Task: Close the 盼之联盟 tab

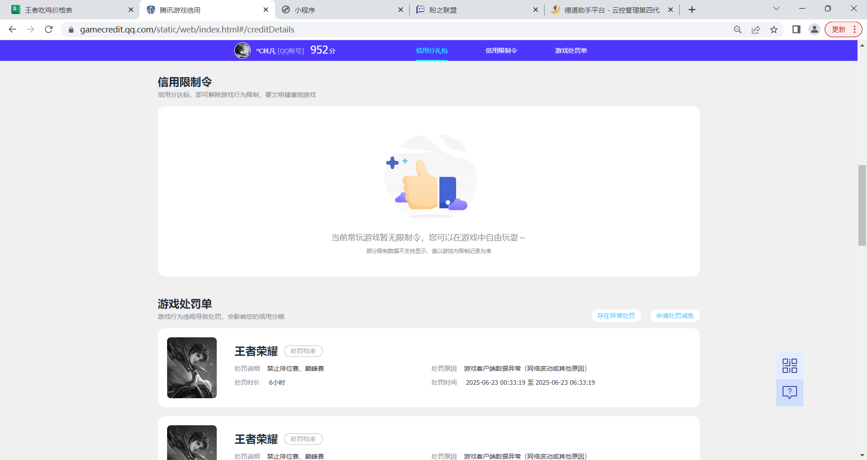Action: [536, 9]
